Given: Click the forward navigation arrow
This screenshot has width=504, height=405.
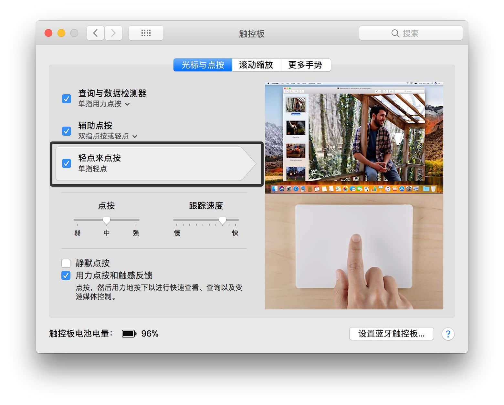Looking at the screenshot, I should tap(113, 33).
